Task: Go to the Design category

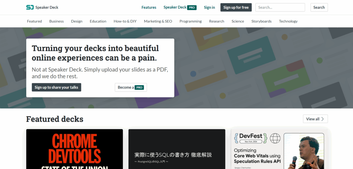Action: click(77, 21)
